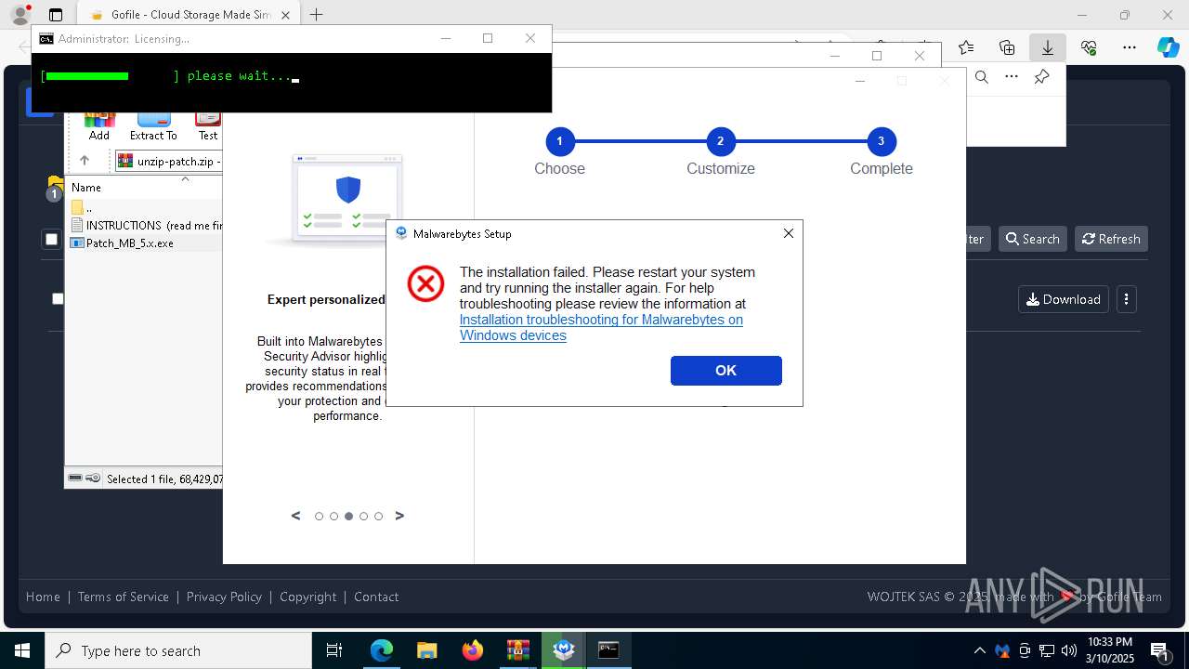Click OK in the Malwarebytes Setup dialog
The width and height of the screenshot is (1189, 669).
click(x=725, y=370)
